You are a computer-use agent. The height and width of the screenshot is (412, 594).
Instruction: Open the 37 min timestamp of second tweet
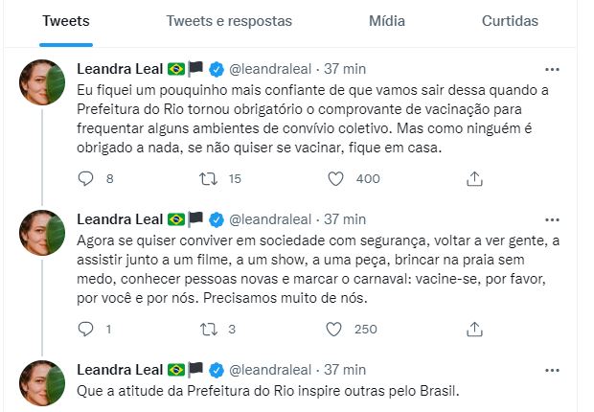click(x=345, y=219)
